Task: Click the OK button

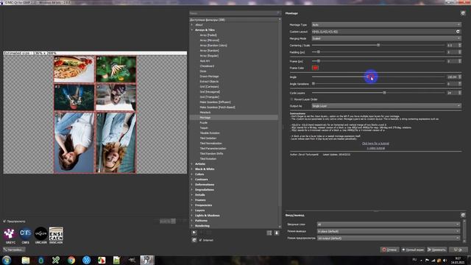Action: click(x=458, y=250)
